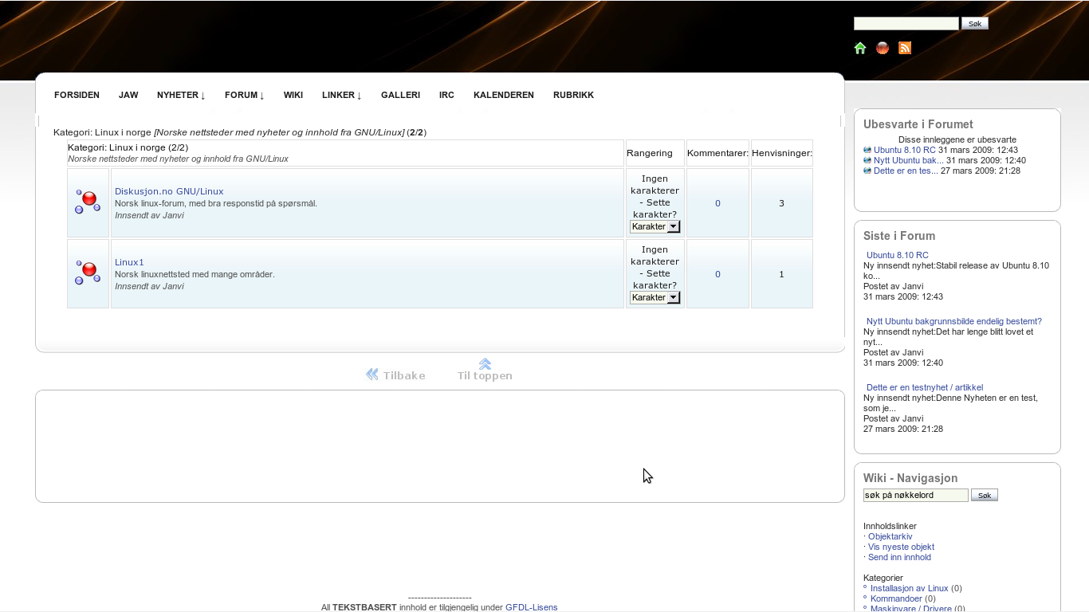This screenshot has width=1089, height=612.
Task: Click the wiki keyword search field
Action: click(915, 495)
